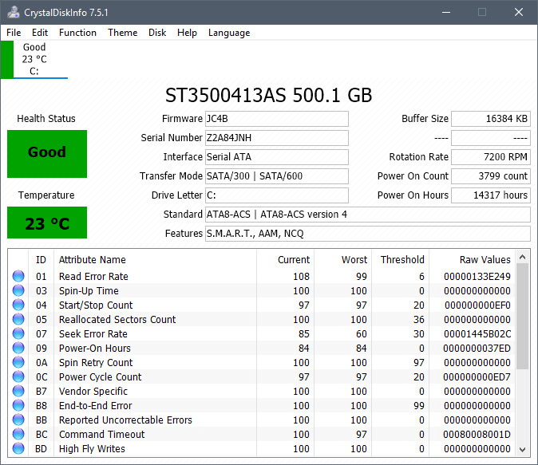The height and width of the screenshot is (465, 538).
Task: Open the File menu
Action: (x=14, y=33)
